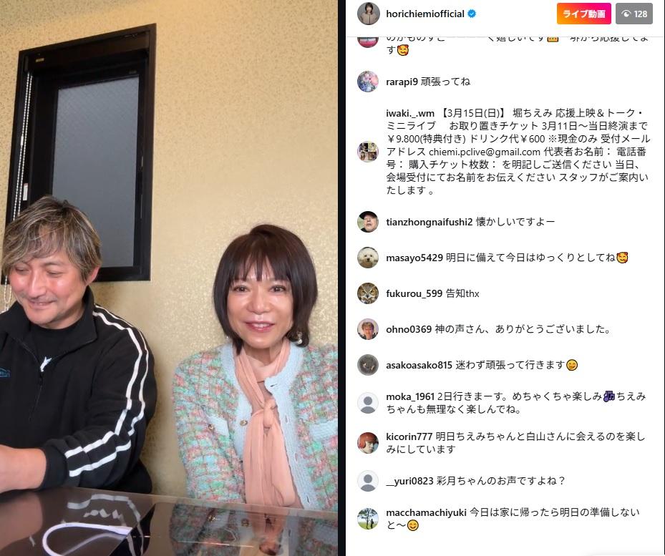Click the viewer count eye icon
This screenshot has width=665, height=556.
pyautogui.click(x=626, y=14)
